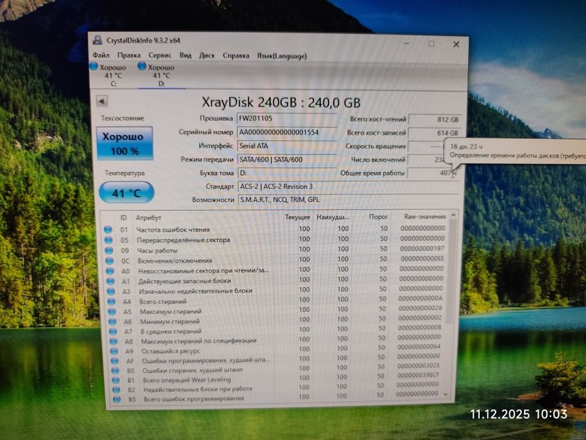Image resolution: width=586 pixels, height=440 pixels.
Task: Click status icon for B5 Всего ошибок программирования
Action: [x=117, y=399]
